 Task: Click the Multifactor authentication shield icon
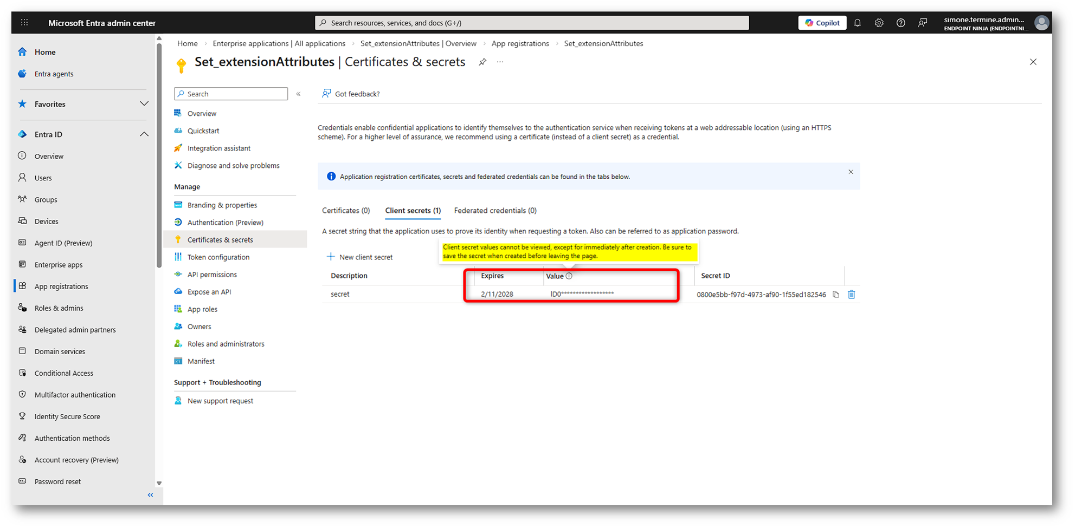[22, 394]
